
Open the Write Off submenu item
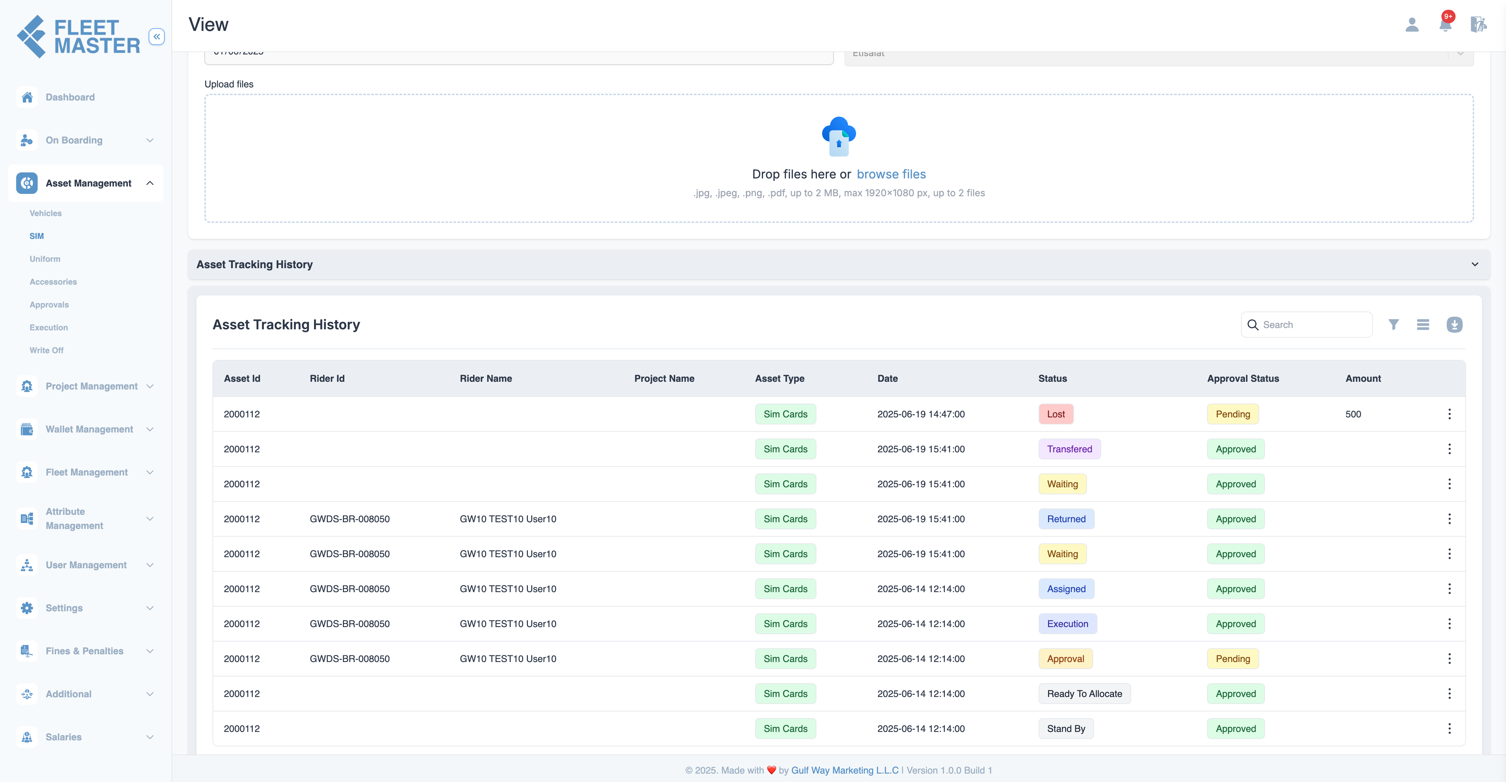point(47,350)
